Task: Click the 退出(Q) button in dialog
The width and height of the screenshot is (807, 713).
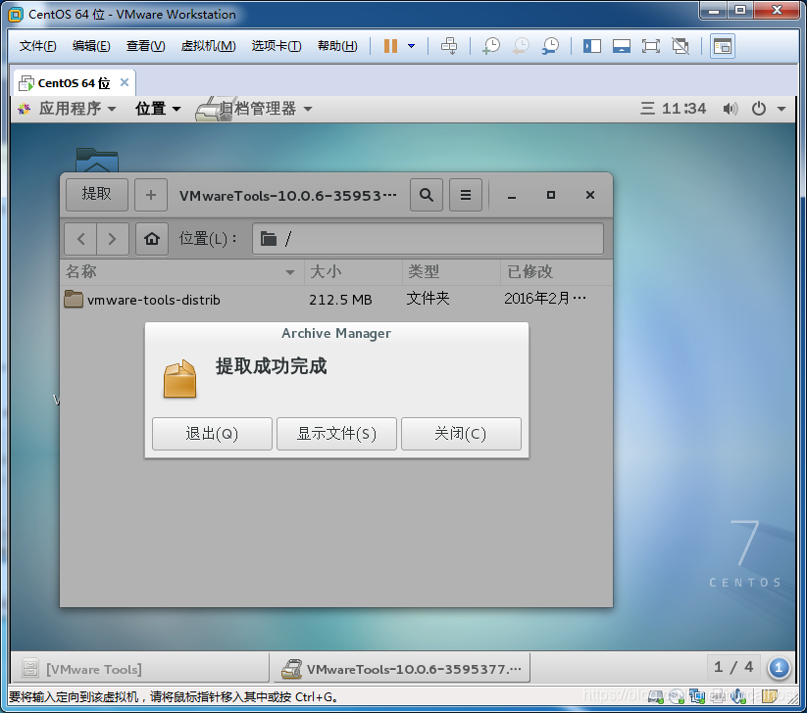Action: [212, 433]
